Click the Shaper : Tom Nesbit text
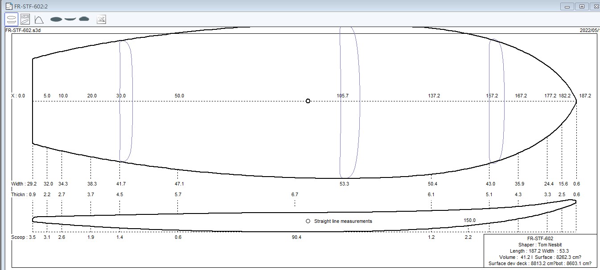This screenshot has width=600, height=270. click(x=540, y=245)
